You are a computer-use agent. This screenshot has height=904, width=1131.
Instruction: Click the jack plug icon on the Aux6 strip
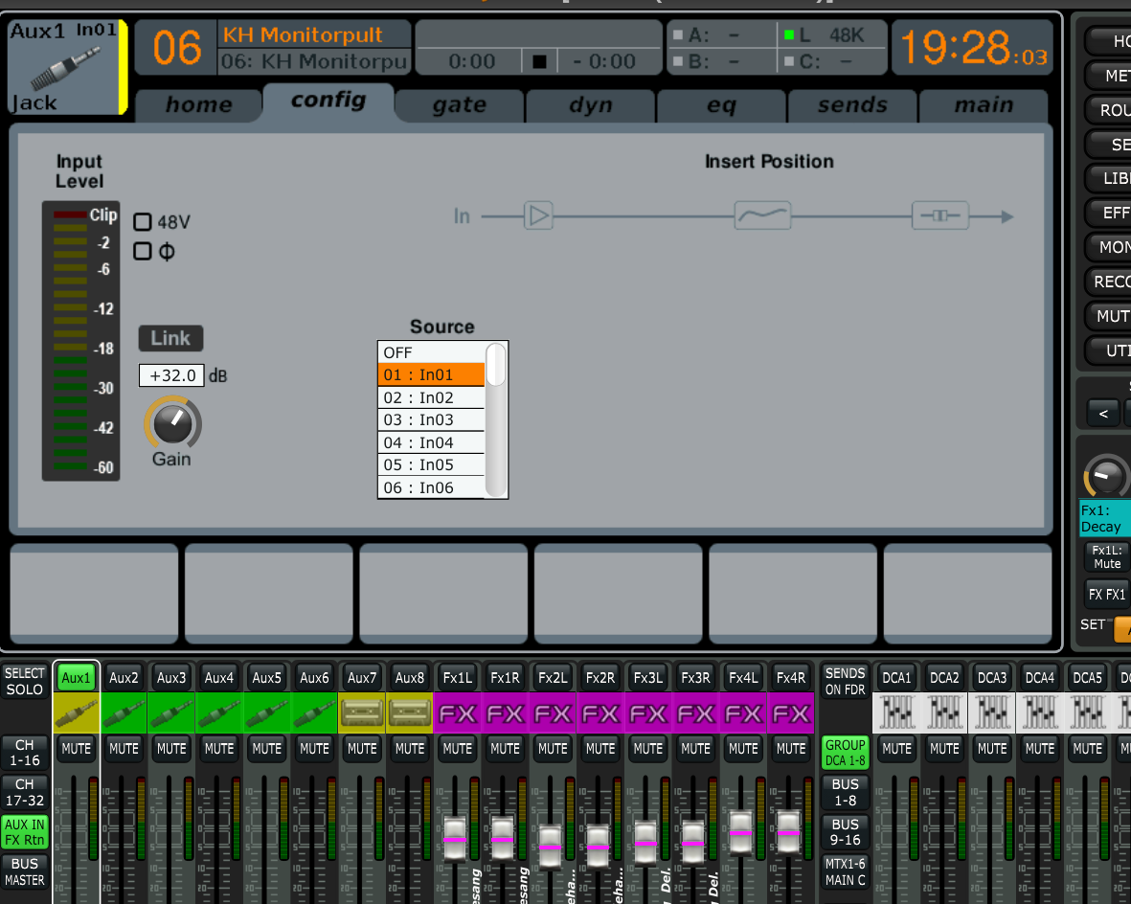click(314, 712)
